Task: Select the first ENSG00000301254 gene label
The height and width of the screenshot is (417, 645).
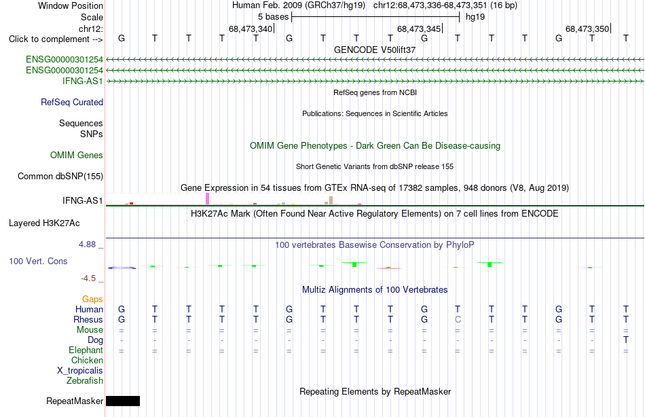Action: [x=64, y=60]
